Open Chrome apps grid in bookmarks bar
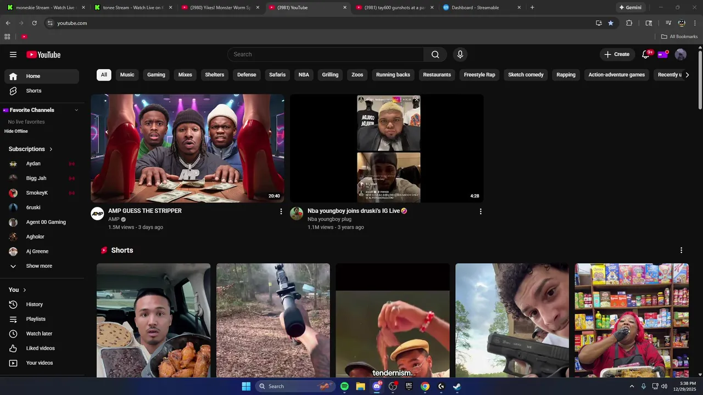 tap(7, 37)
